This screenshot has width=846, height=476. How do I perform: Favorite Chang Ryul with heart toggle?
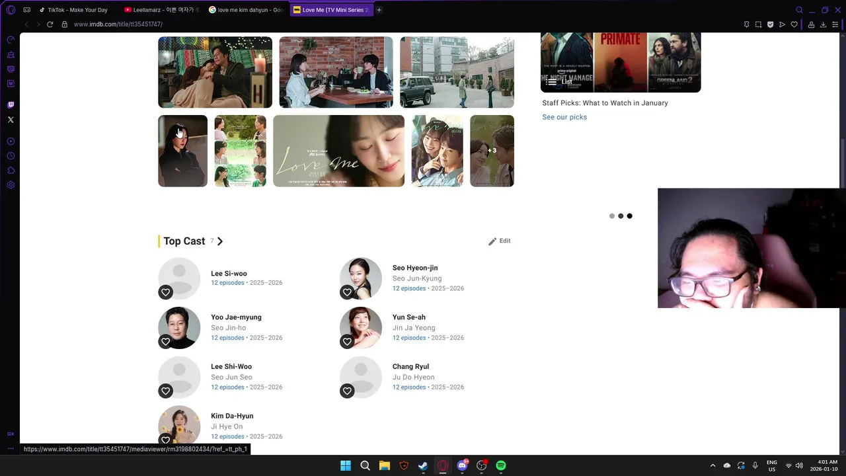click(x=347, y=391)
